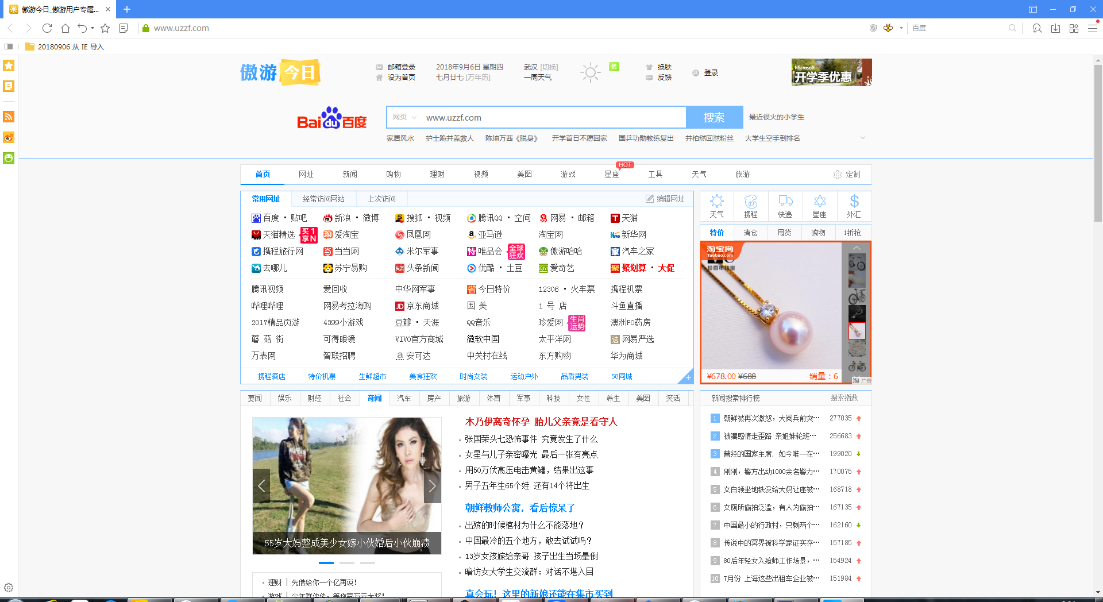Open the browser main menu icon
This screenshot has width=1103, height=602.
tap(1093, 28)
